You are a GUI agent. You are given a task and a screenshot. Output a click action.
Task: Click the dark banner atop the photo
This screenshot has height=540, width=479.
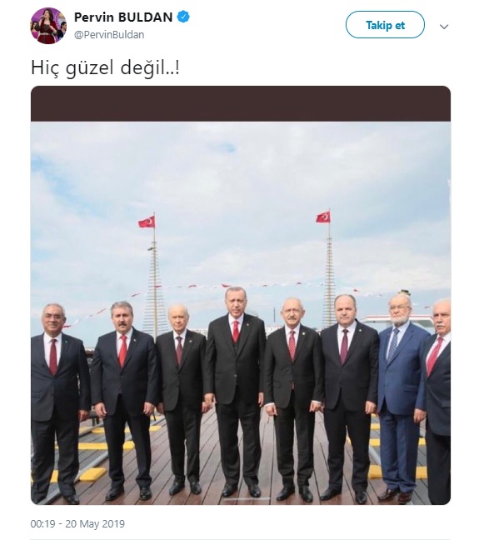tap(241, 103)
